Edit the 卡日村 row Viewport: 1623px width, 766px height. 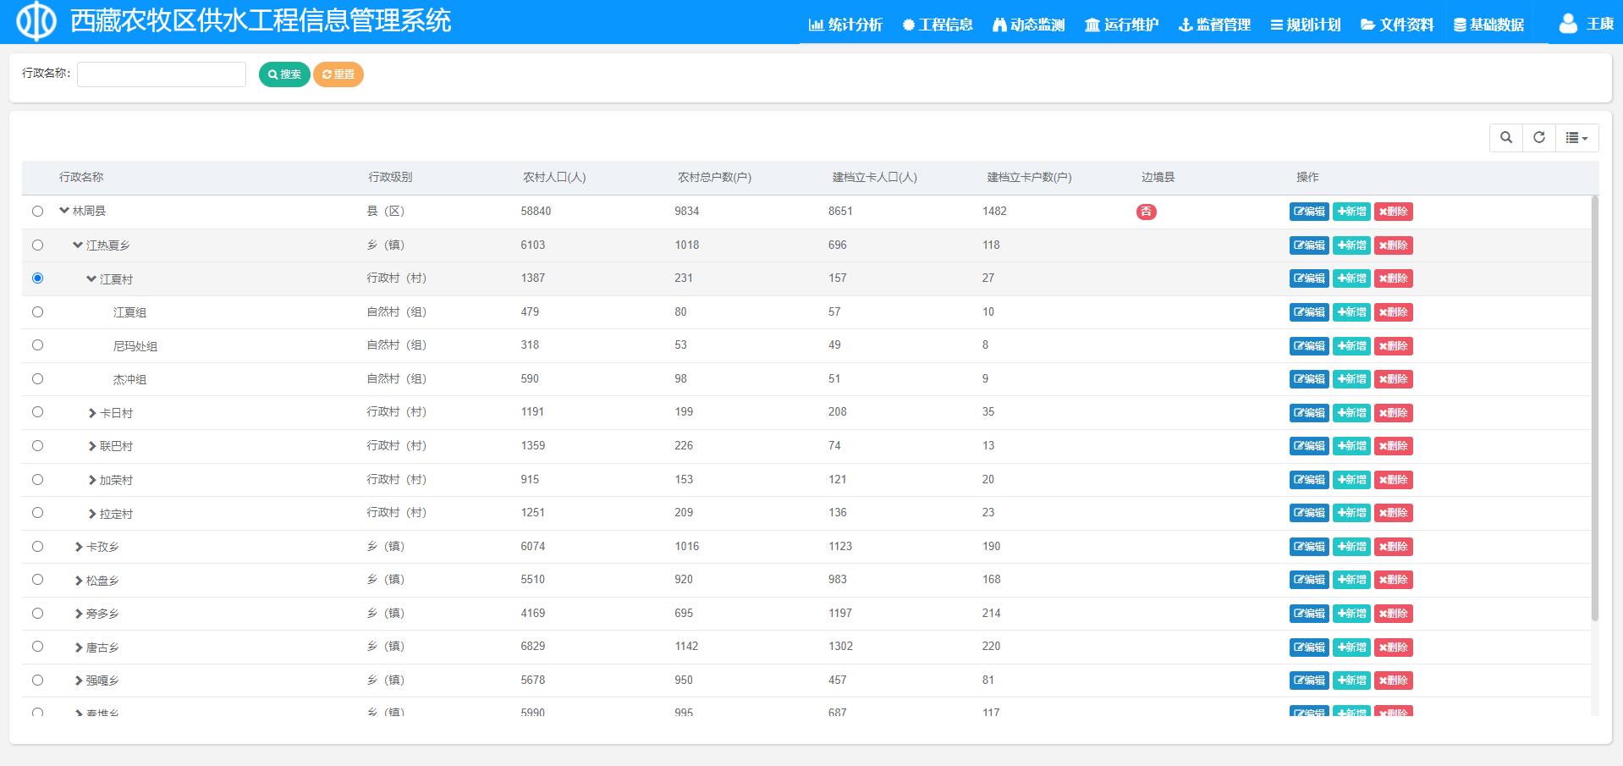coord(1309,413)
